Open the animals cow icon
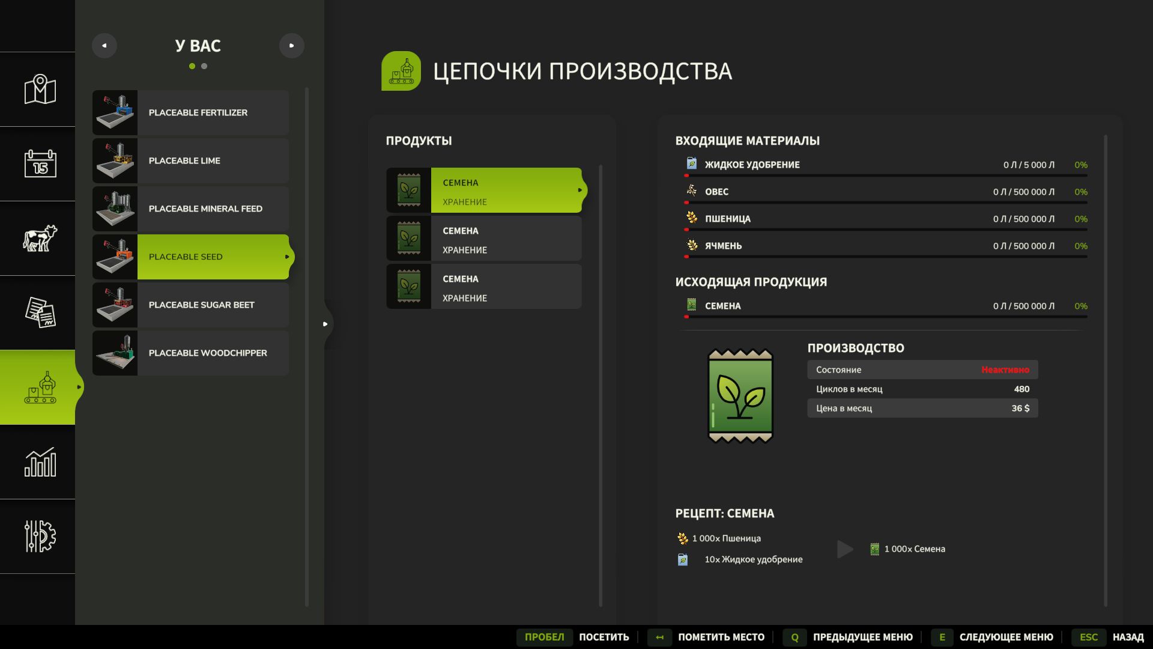This screenshot has width=1153, height=649. [x=40, y=238]
